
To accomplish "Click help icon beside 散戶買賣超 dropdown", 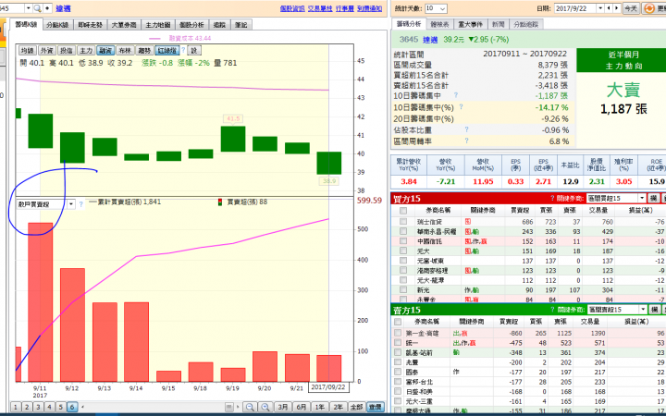I will [x=80, y=204].
